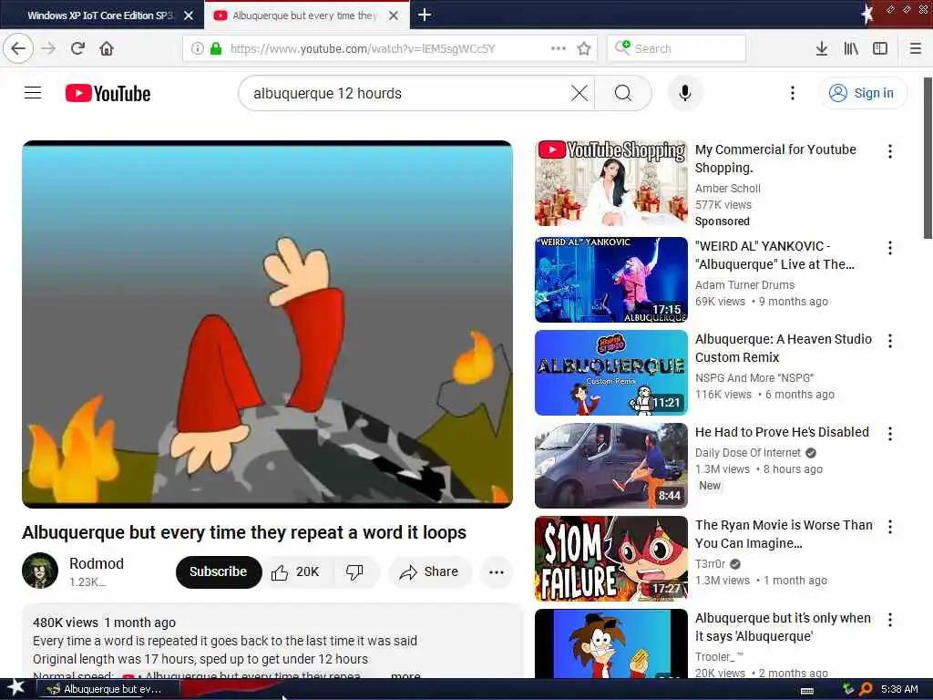Expand the description with ...more
Viewport: 933px width, 700px height.
tap(405, 675)
